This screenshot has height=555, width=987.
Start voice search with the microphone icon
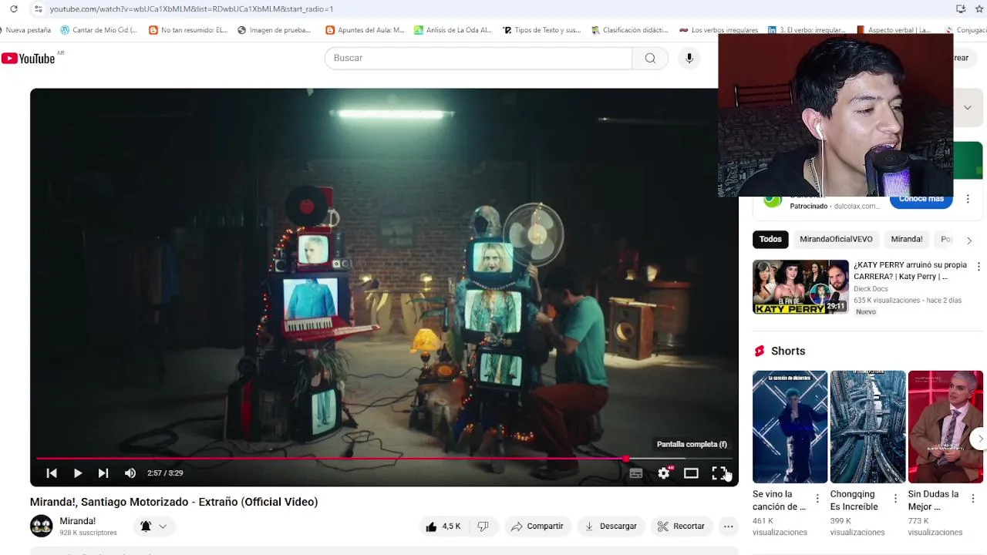689,58
